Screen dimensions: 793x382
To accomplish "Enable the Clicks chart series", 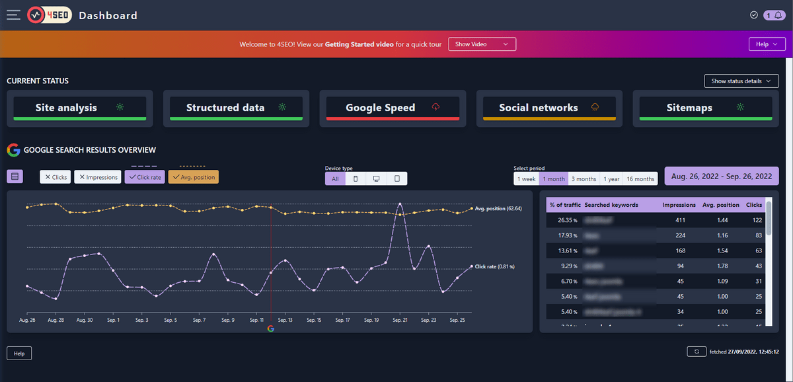I will click(x=56, y=177).
